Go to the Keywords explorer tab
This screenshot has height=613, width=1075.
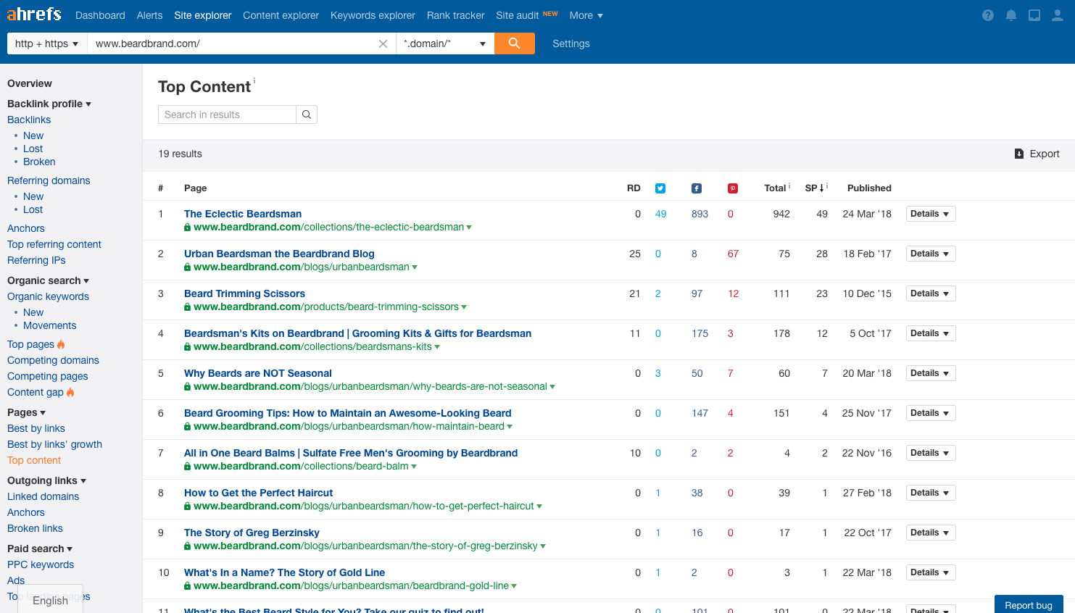pos(373,15)
